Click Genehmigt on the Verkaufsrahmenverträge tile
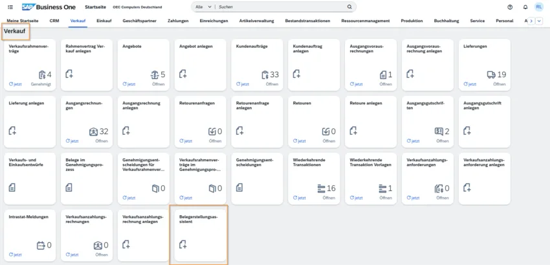Image resolution: width=550 pixels, height=265 pixels. click(41, 84)
